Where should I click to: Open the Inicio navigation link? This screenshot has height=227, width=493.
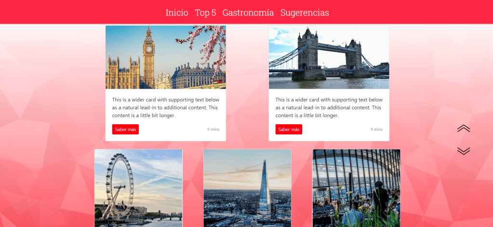(177, 13)
